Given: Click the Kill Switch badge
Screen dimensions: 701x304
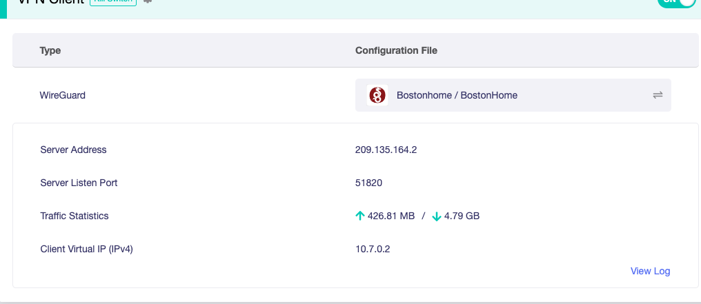Looking at the screenshot, I should tap(113, 2).
